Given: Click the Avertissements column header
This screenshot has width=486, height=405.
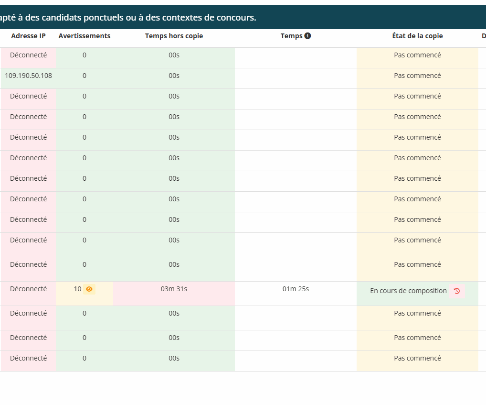Looking at the screenshot, I should point(85,36).
